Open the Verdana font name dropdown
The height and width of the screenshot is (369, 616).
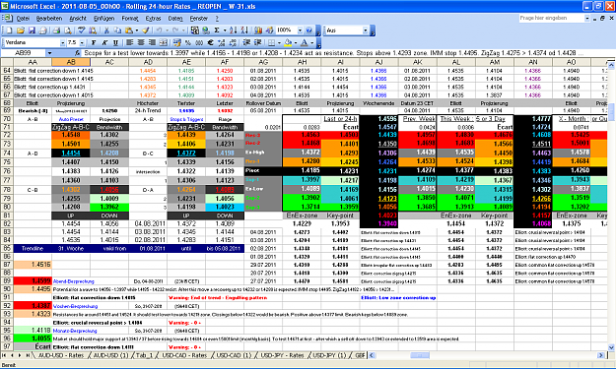pyautogui.click(x=62, y=42)
